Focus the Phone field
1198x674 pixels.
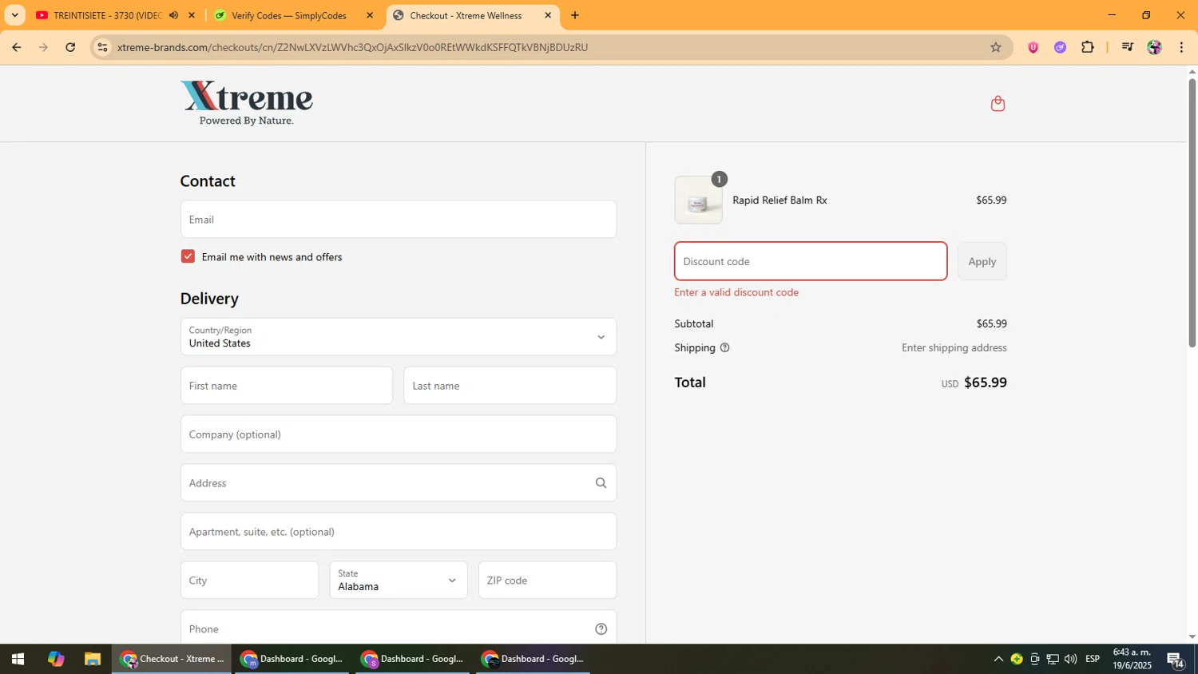398,628
